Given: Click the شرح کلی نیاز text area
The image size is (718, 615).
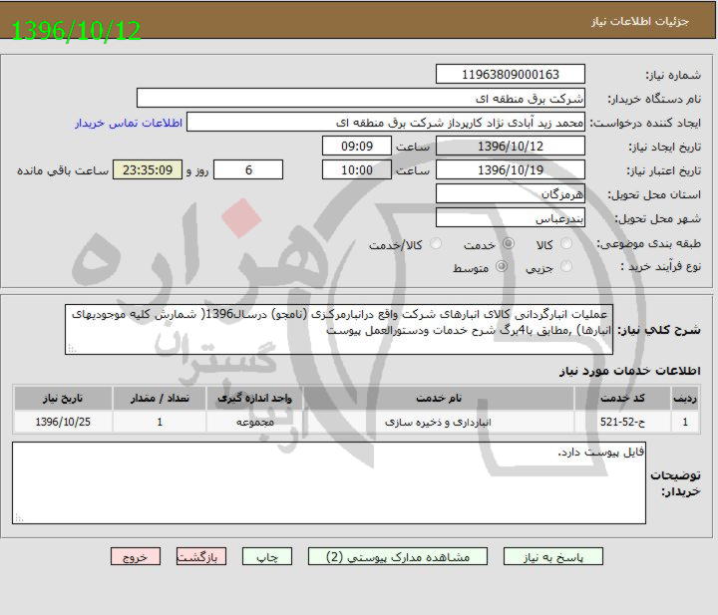Looking at the screenshot, I should point(339,330).
